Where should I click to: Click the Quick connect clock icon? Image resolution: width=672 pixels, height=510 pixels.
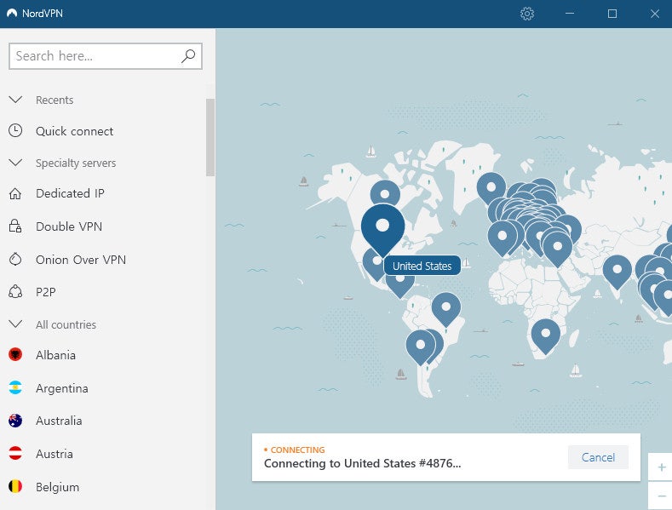click(x=15, y=130)
